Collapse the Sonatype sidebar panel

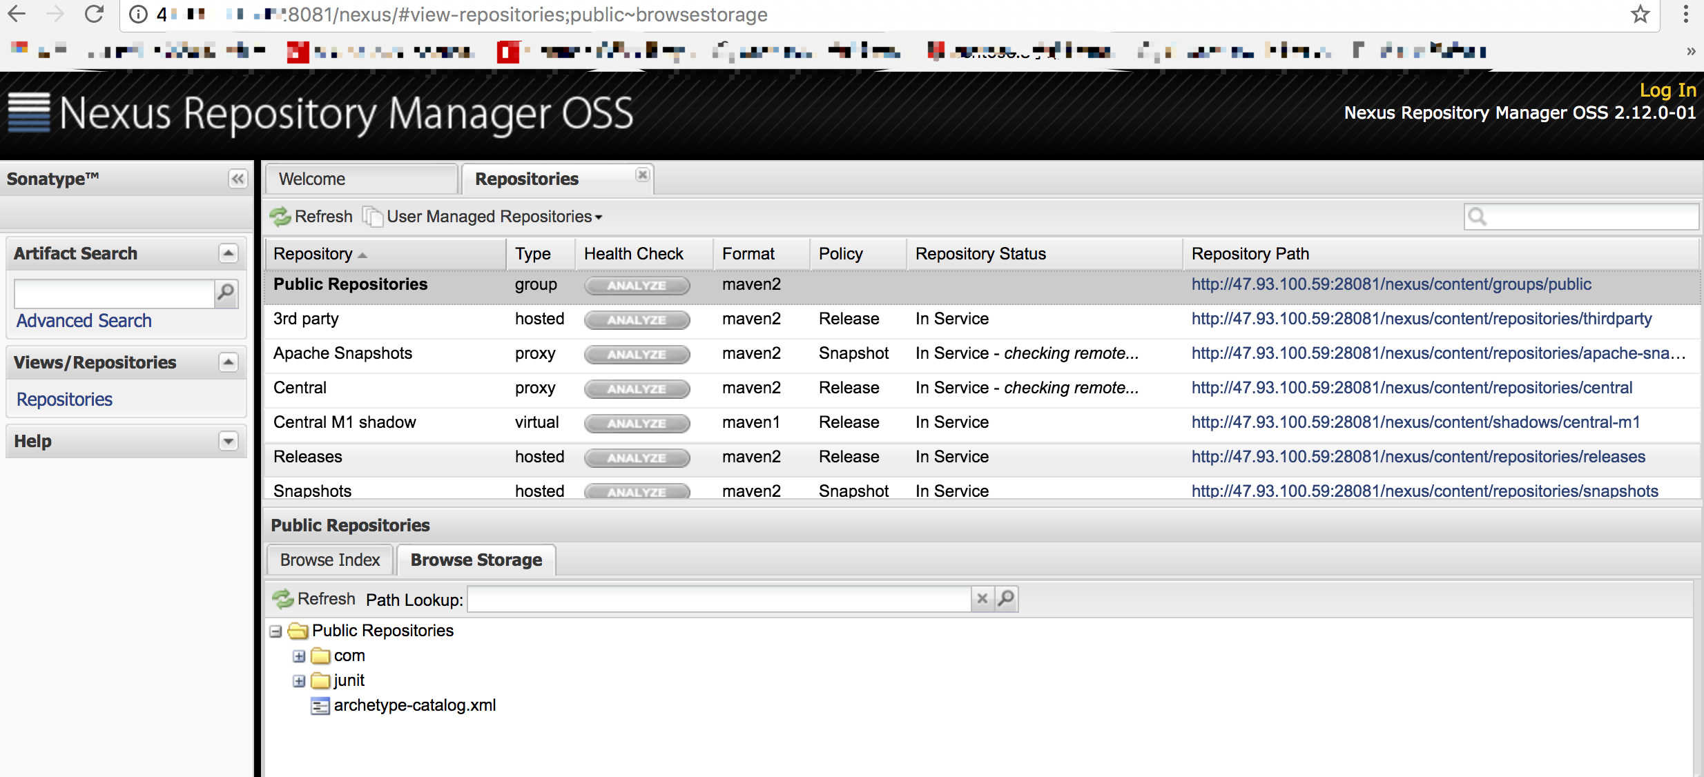click(238, 179)
